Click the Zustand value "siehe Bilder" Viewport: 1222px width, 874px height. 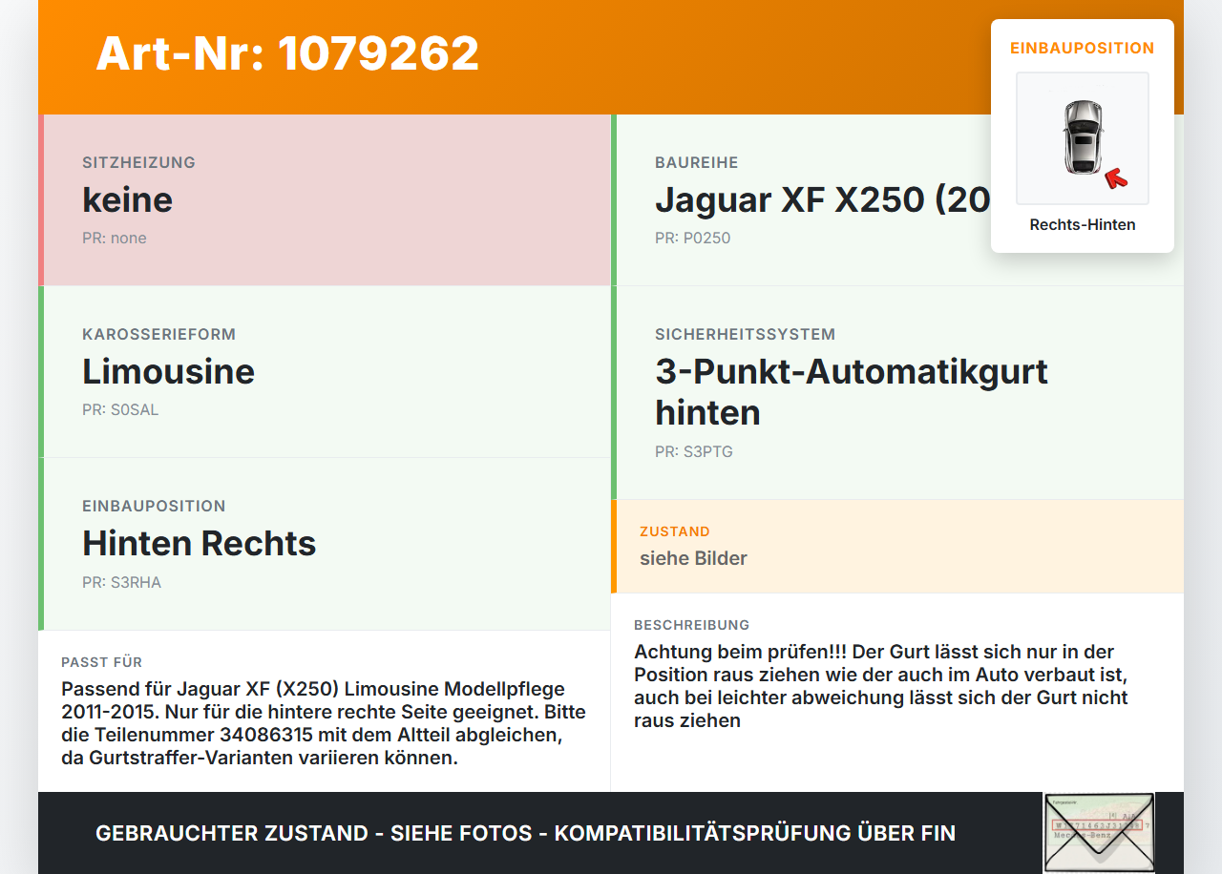click(694, 558)
